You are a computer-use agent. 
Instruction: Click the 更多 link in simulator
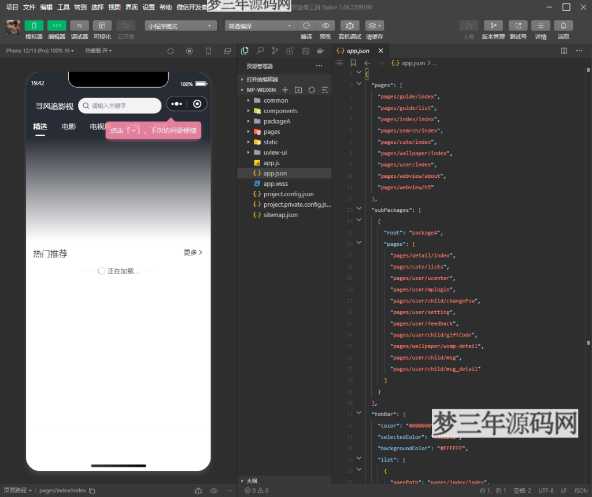[193, 253]
